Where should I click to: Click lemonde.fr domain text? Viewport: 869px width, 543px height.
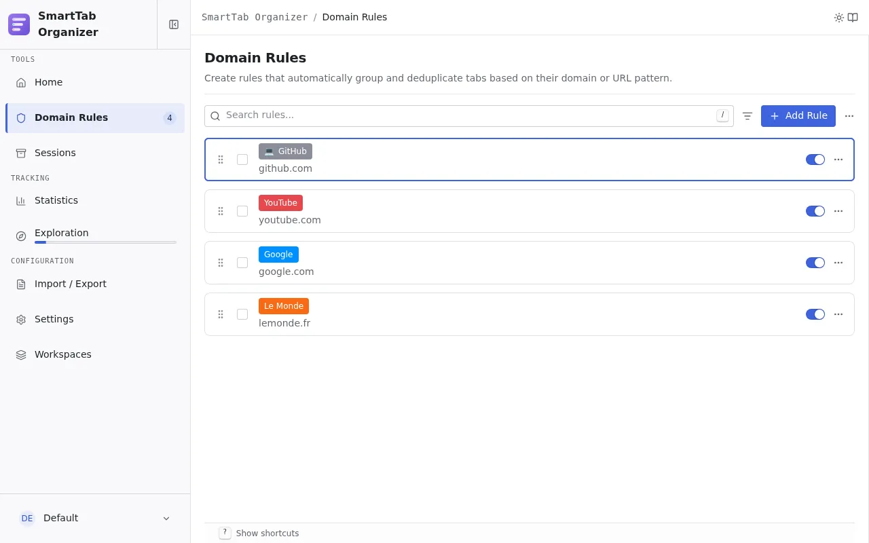(284, 323)
